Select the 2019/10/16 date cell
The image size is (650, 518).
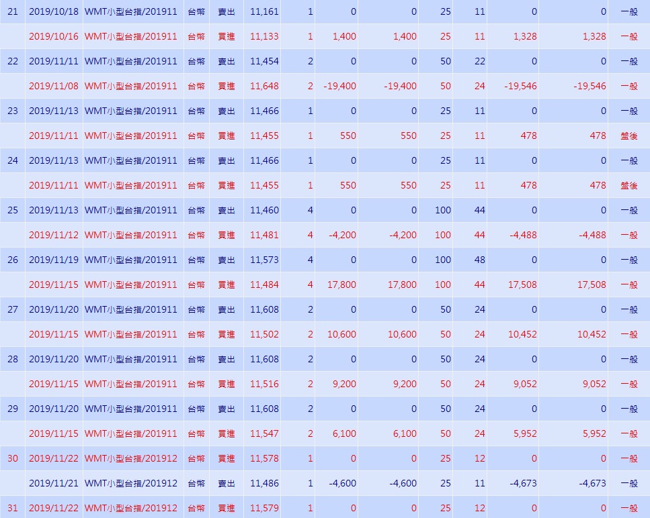click(x=54, y=36)
